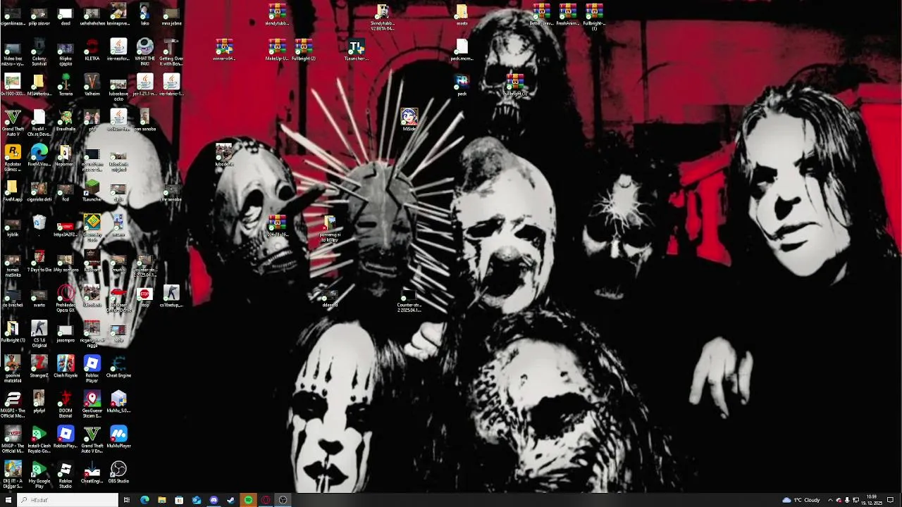Open Steam from the taskbar
902x507 pixels.
[x=231, y=500]
